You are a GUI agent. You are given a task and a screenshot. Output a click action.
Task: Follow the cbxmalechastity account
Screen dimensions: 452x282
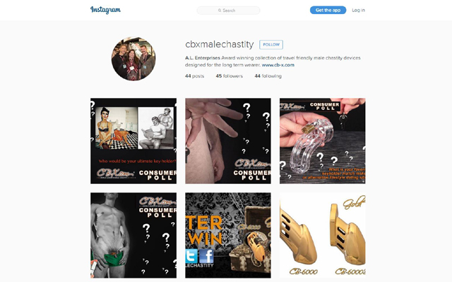coord(271,44)
